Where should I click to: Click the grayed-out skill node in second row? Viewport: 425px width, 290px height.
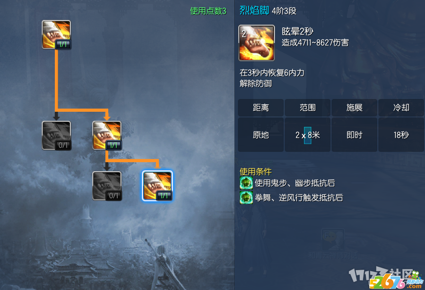tap(56, 135)
